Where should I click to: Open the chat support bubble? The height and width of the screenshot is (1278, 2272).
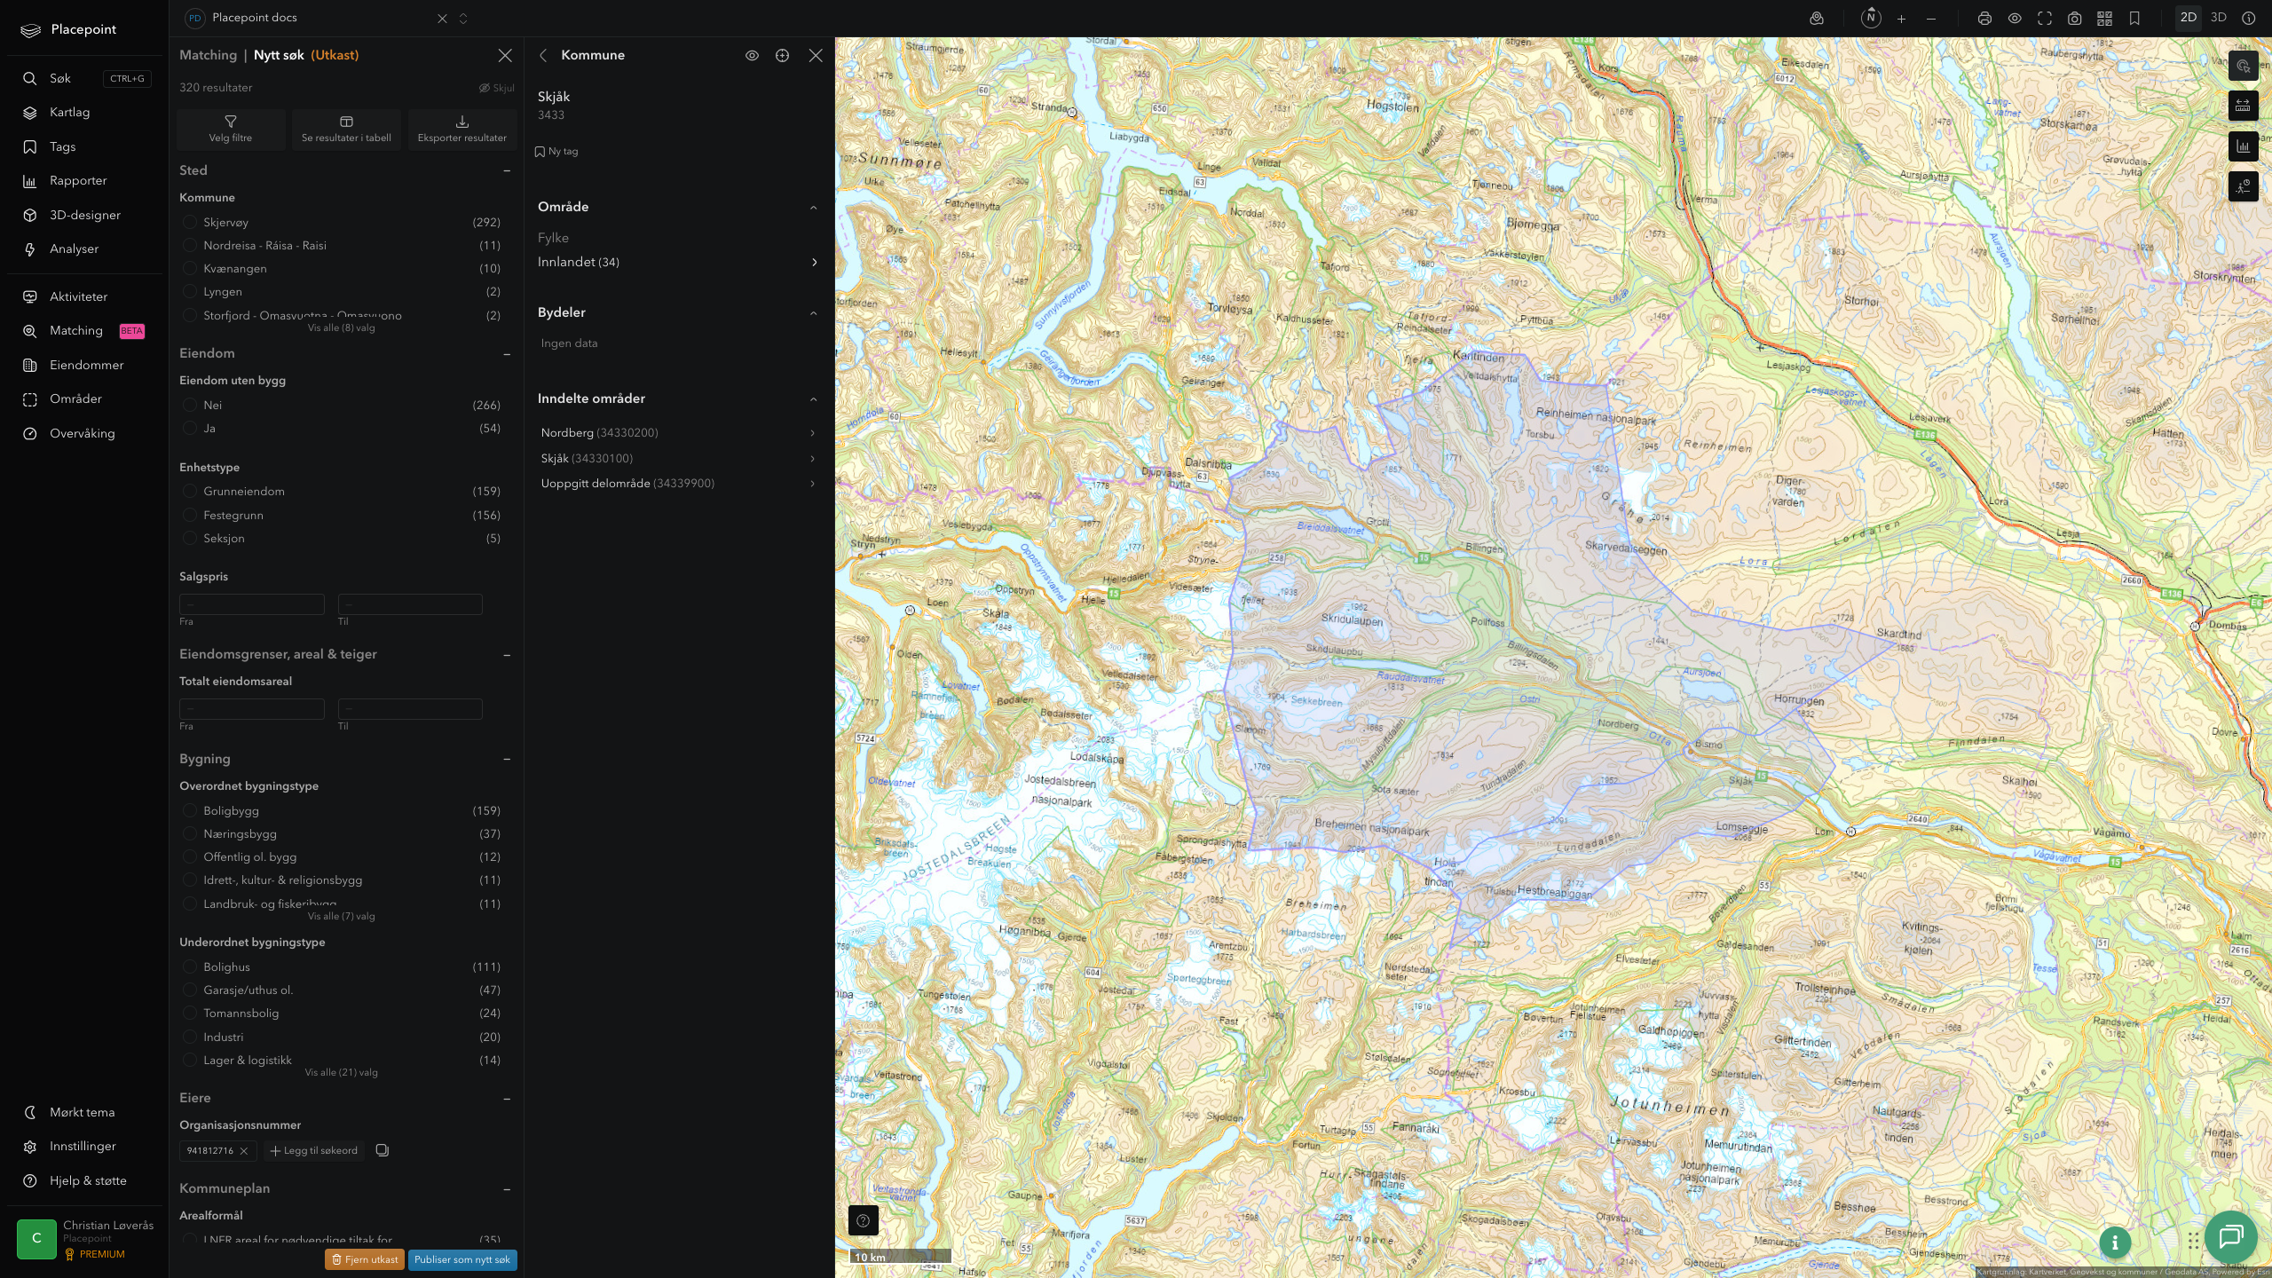[x=2231, y=1236]
